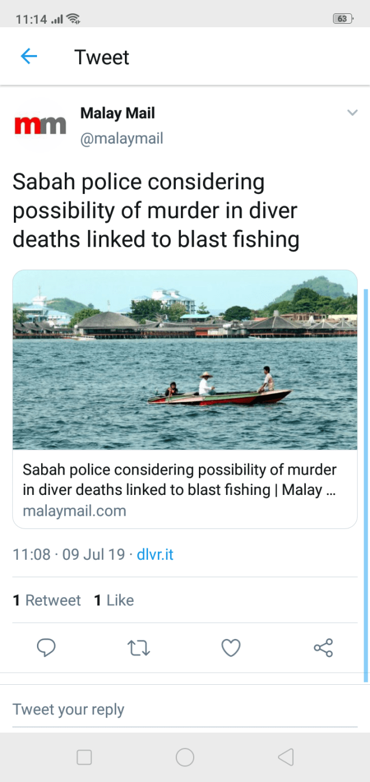Tap the tweet timestamp 11:08 · 09 Jul 19
This screenshot has width=370, height=782.
(x=69, y=555)
